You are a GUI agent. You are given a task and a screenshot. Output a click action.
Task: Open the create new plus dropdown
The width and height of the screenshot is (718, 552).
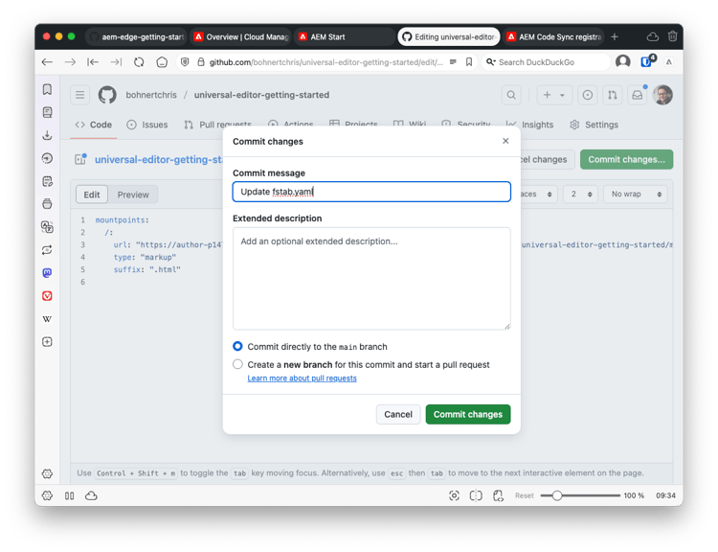coord(553,95)
